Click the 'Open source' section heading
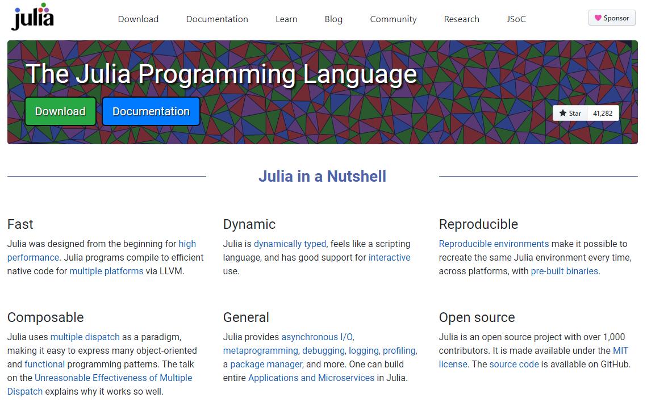Viewport: 647px width, 406px height. coord(477,317)
